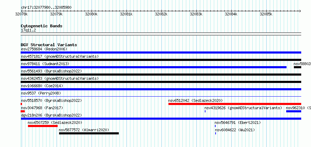This screenshot has height=147, width=311.
Task: Click the 17q11.2 cytogenetic band label
Action: click(28, 30)
